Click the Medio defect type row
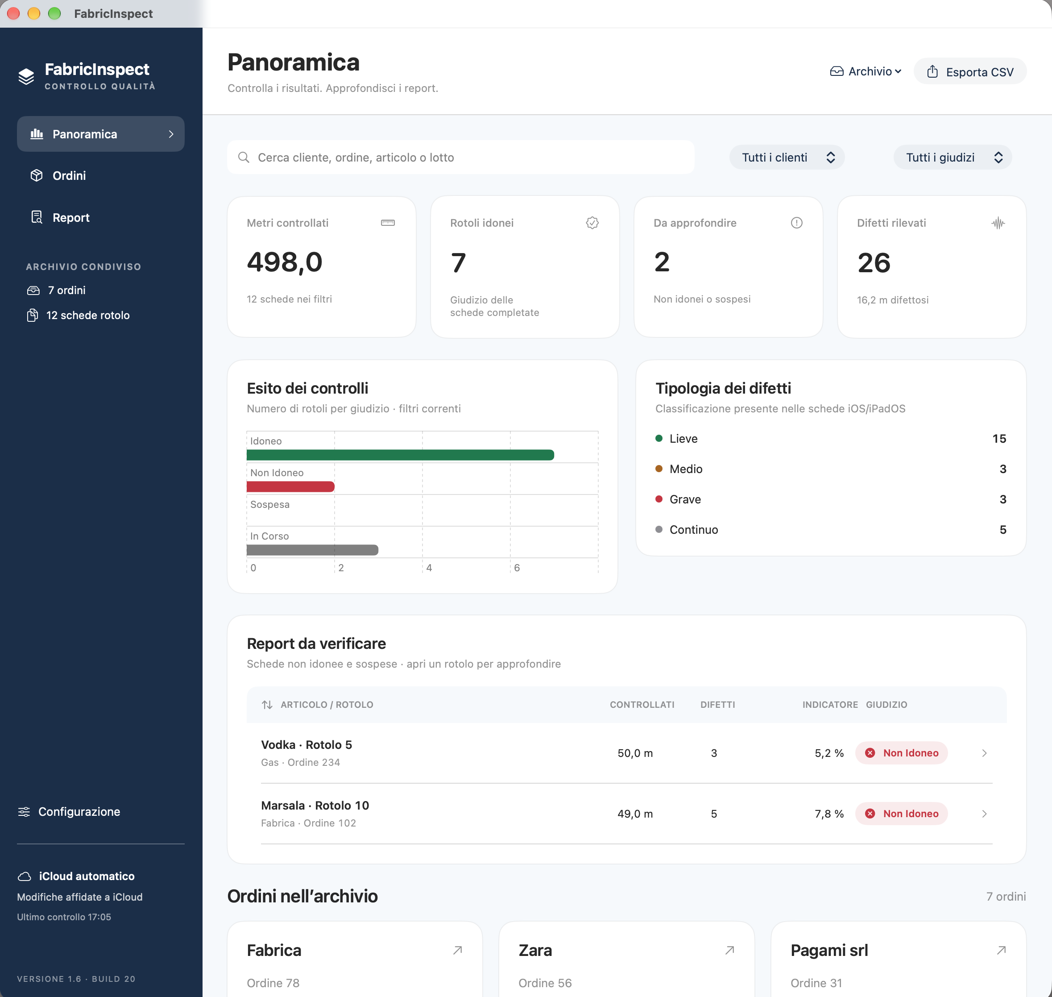The width and height of the screenshot is (1052, 997). tap(830, 469)
